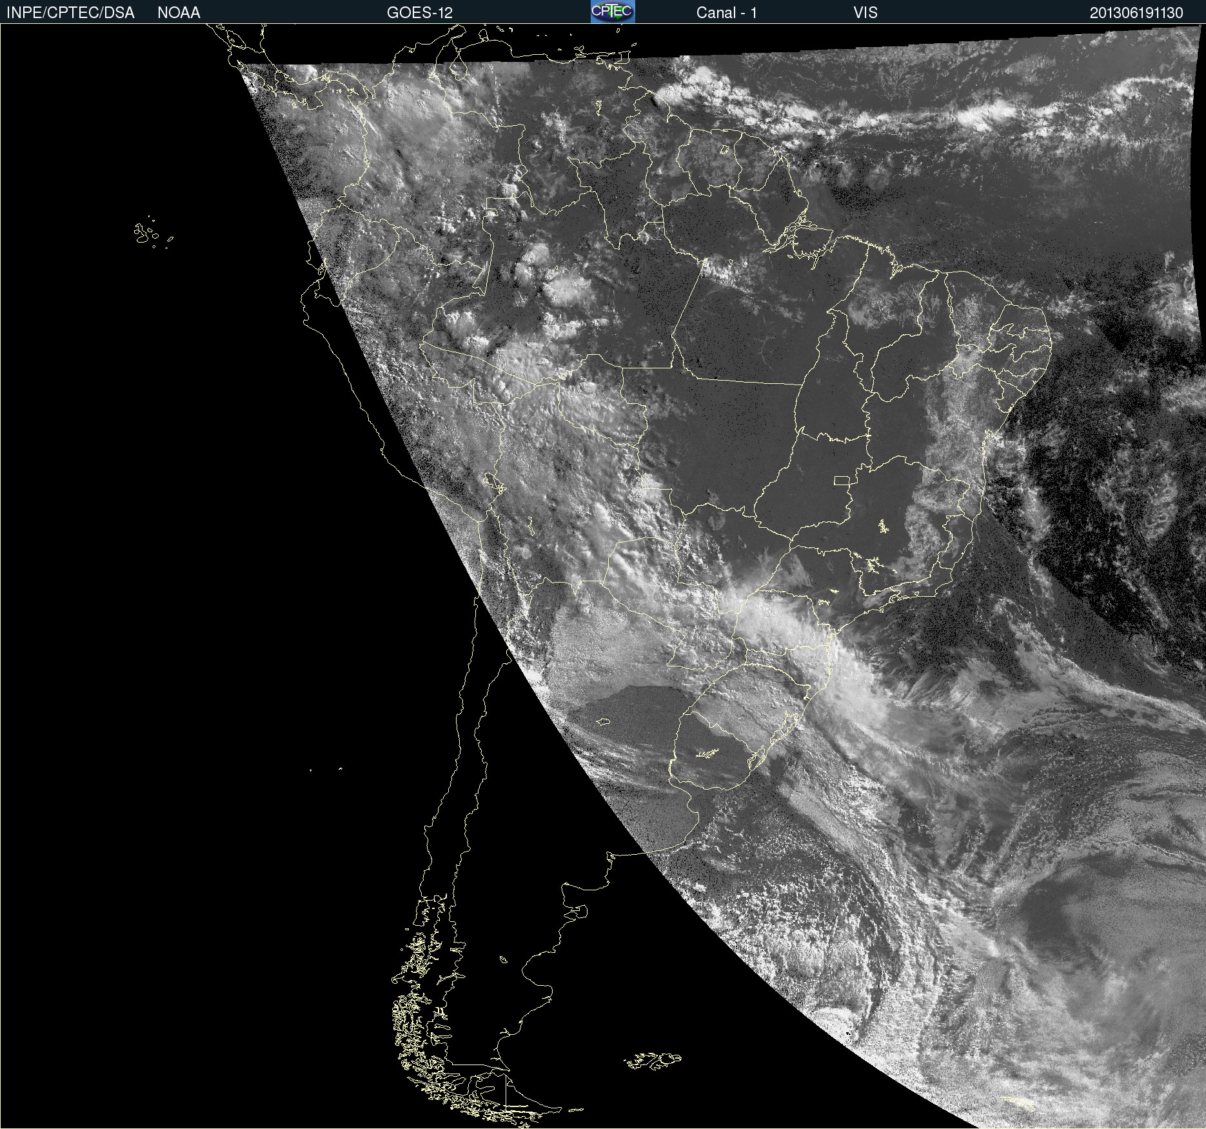Click the 201306191130 timestamp
Screen dimensions: 1206x1129
pyautogui.click(x=1136, y=13)
